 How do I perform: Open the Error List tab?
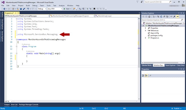pyautogui.click(x=14, y=104)
